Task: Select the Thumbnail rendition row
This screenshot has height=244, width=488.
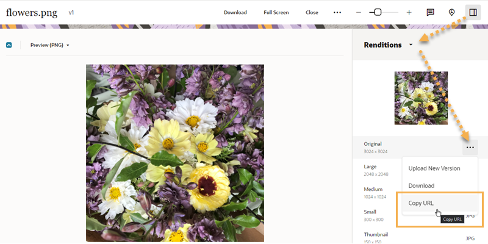Action: click(x=420, y=238)
